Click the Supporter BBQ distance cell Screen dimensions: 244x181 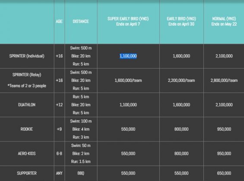[x=81, y=173]
